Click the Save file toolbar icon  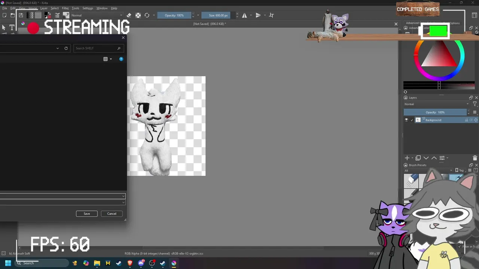click(x=21, y=15)
